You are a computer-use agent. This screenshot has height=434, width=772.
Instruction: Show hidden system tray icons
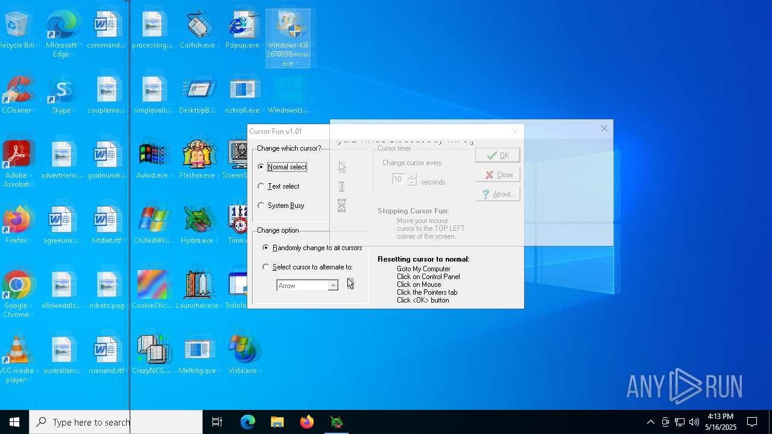pos(651,422)
